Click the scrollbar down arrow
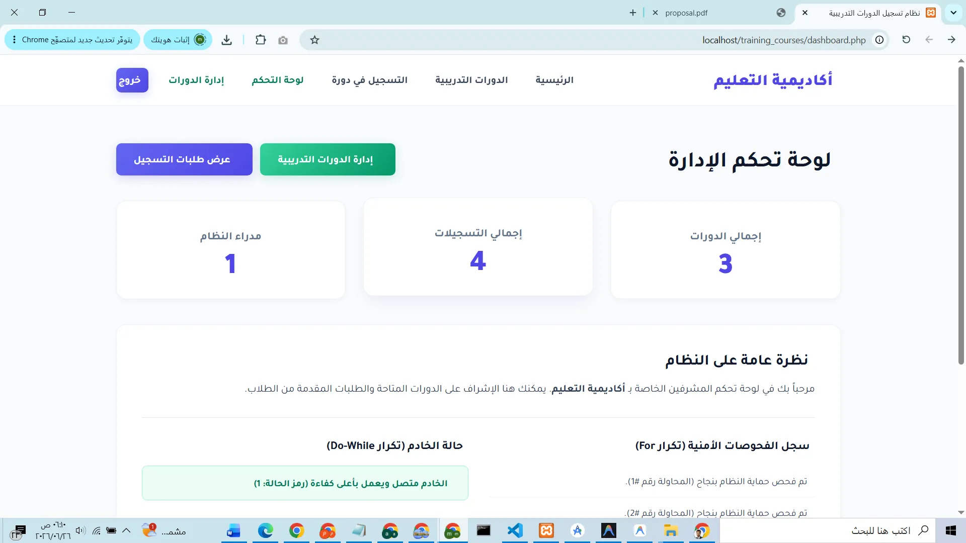The image size is (966, 543). pos(961,512)
